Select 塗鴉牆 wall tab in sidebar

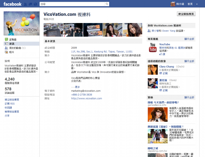coord(13,39)
